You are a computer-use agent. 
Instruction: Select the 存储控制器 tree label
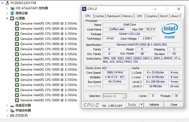(x=23, y=110)
